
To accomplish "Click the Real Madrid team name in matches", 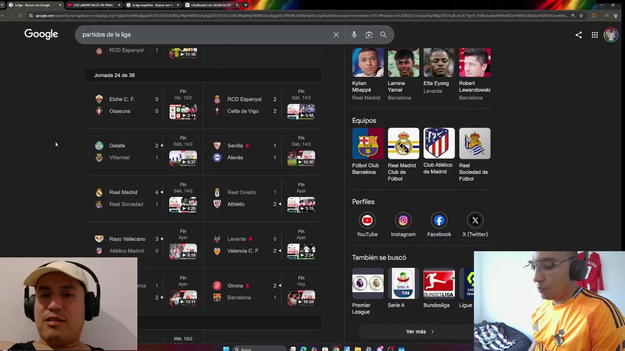I will [x=123, y=193].
